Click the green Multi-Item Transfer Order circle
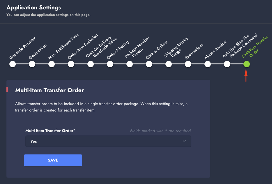The image size is (272, 184). (247, 64)
